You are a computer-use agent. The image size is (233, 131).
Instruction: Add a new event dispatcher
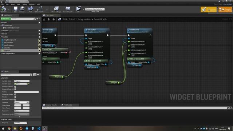coord(39,53)
